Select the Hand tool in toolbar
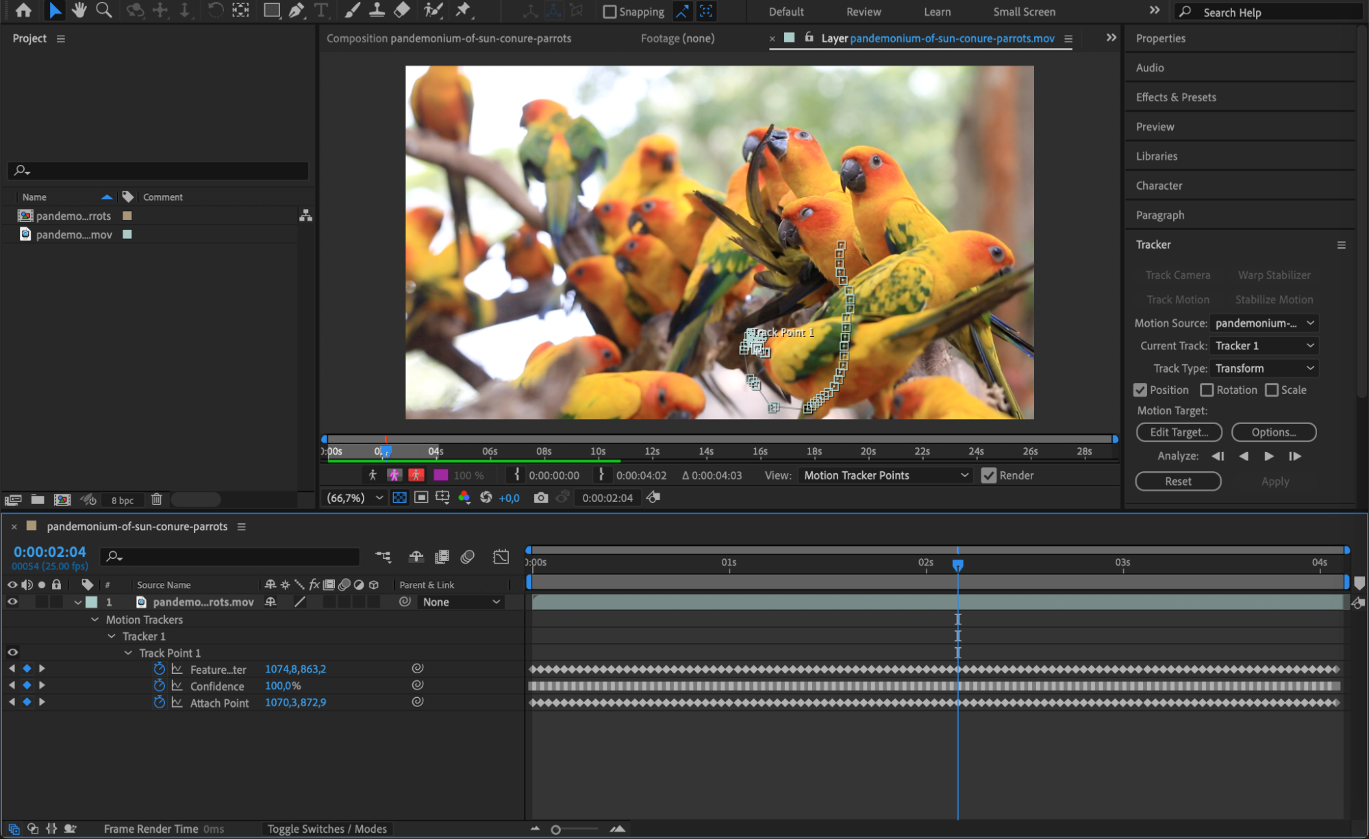 pos(79,10)
